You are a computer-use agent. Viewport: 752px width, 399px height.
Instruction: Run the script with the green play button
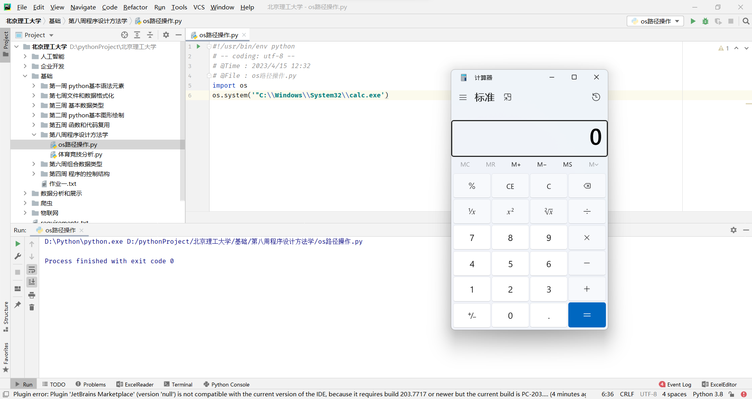pyautogui.click(x=693, y=21)
